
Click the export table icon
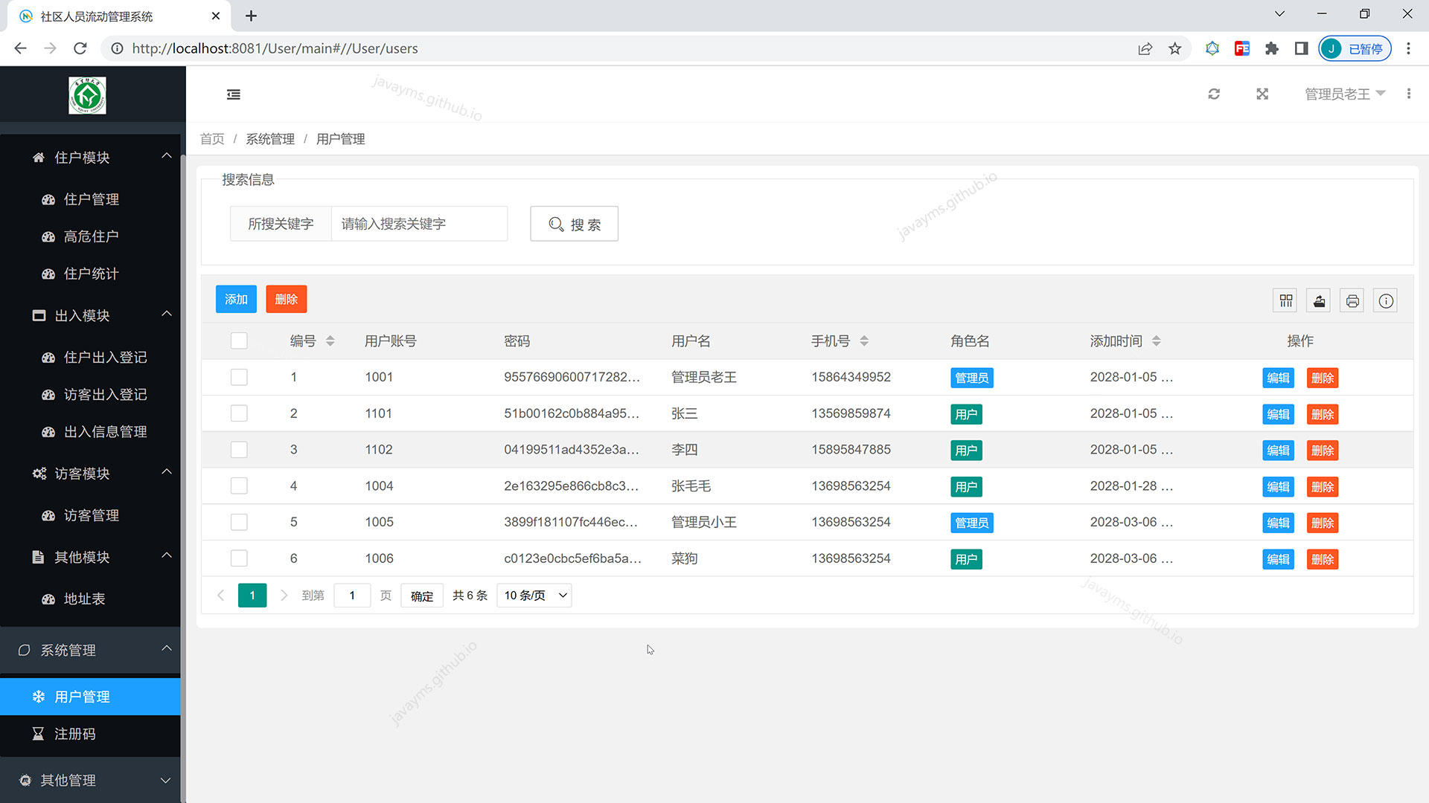click(1319, 300)
